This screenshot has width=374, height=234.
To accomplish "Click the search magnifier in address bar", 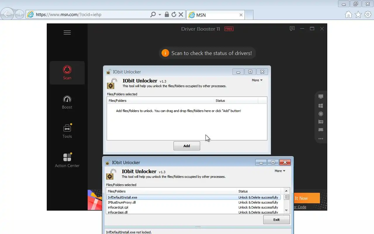I will (153, 14).
